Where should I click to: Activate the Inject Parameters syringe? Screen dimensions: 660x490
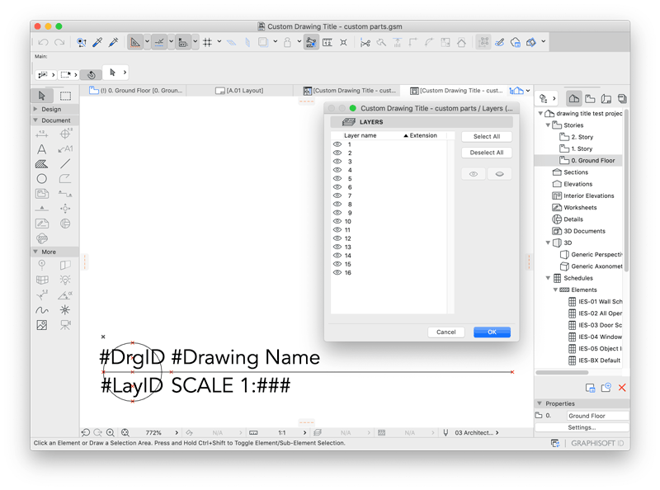(113, 42)
